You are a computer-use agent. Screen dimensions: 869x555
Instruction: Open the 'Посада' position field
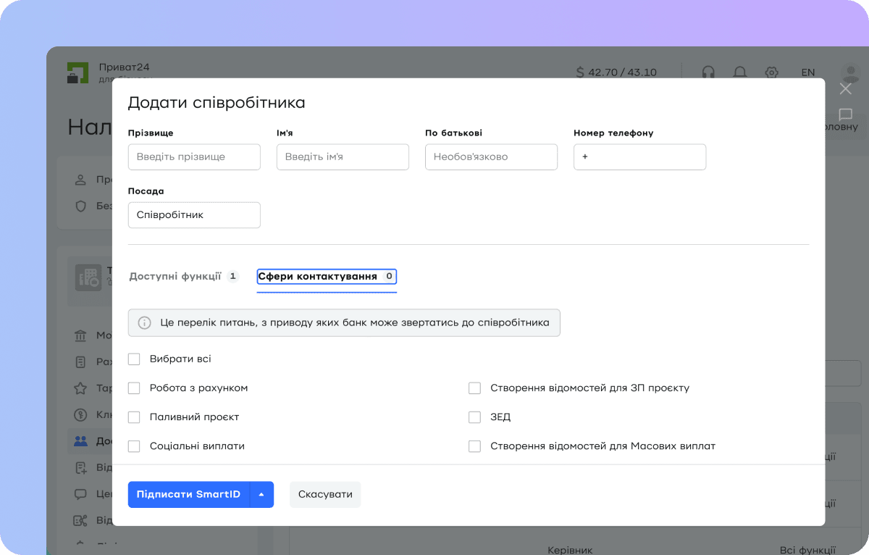(194, 215)
